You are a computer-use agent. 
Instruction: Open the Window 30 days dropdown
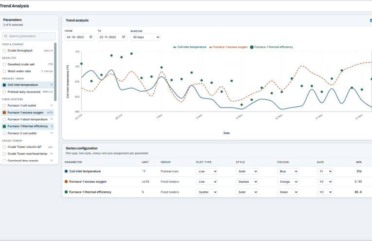(145, 37)
